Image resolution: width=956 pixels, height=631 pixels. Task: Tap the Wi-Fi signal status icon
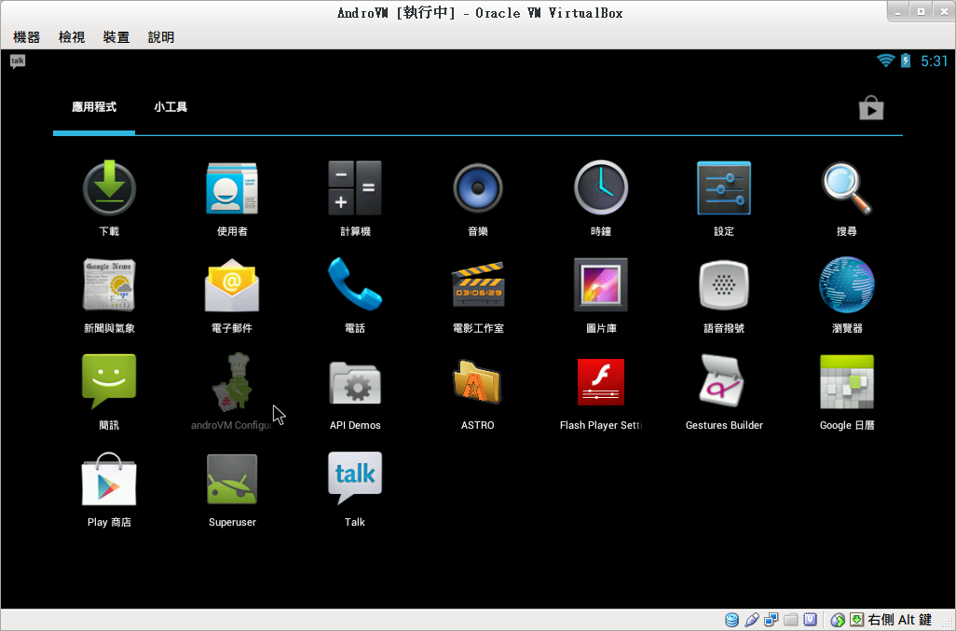click(885, 61)
